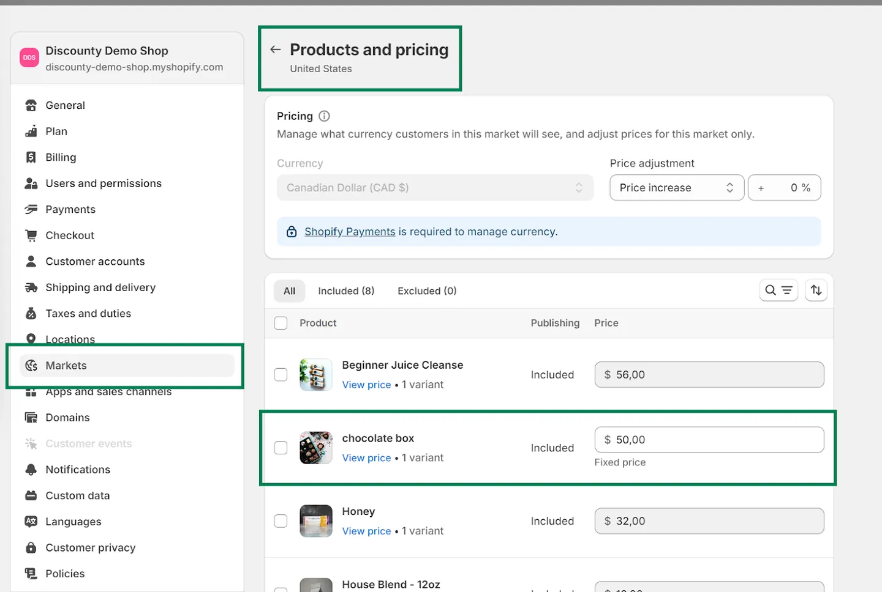The height and width of the screenshot is (592, 882).
Task: Click the Customer accounts person icon
Action: (31, 261)
